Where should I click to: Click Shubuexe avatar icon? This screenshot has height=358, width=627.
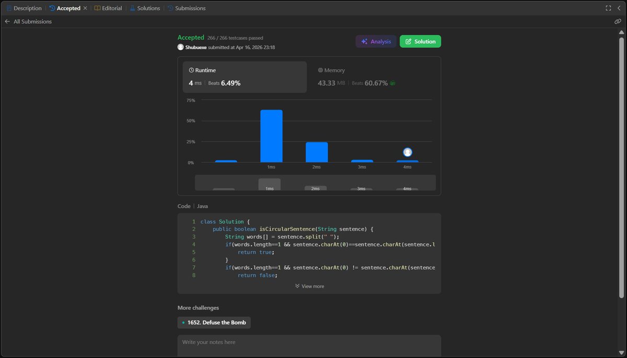click(181, 47)
